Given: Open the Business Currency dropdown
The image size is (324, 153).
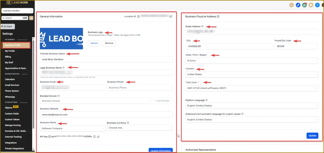Looking at the screenshot, I should tap(140, 128).
